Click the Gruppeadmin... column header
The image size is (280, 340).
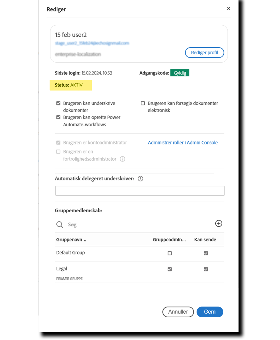point(169,240)
